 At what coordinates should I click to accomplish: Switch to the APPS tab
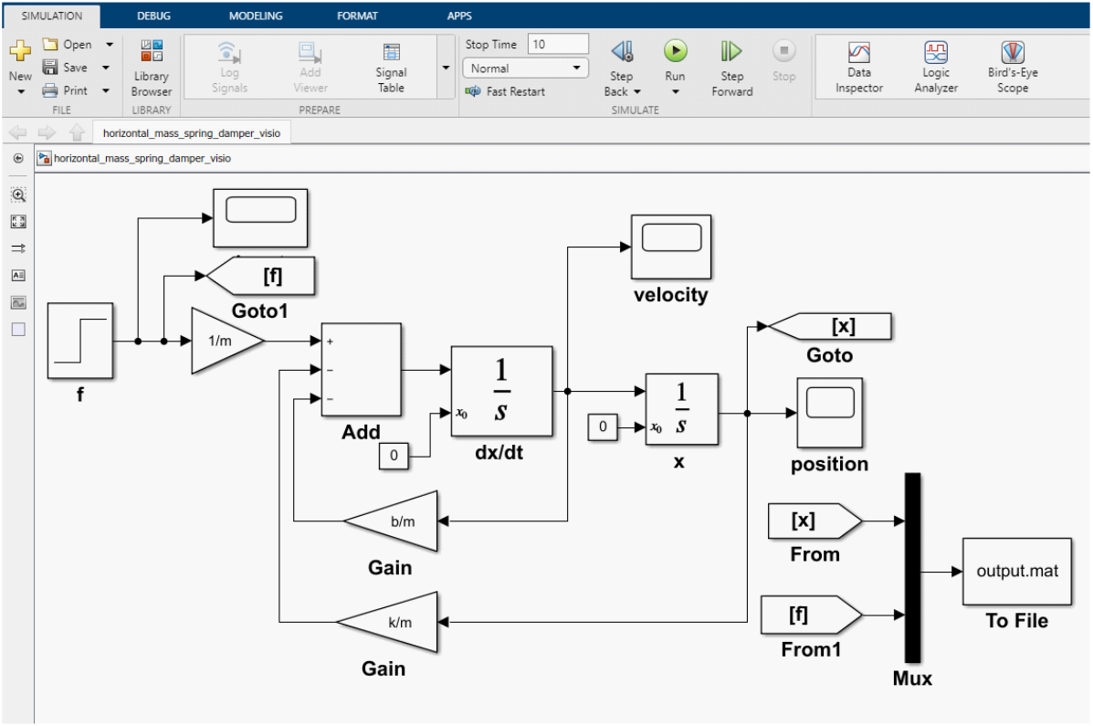[x=459, y=16]
